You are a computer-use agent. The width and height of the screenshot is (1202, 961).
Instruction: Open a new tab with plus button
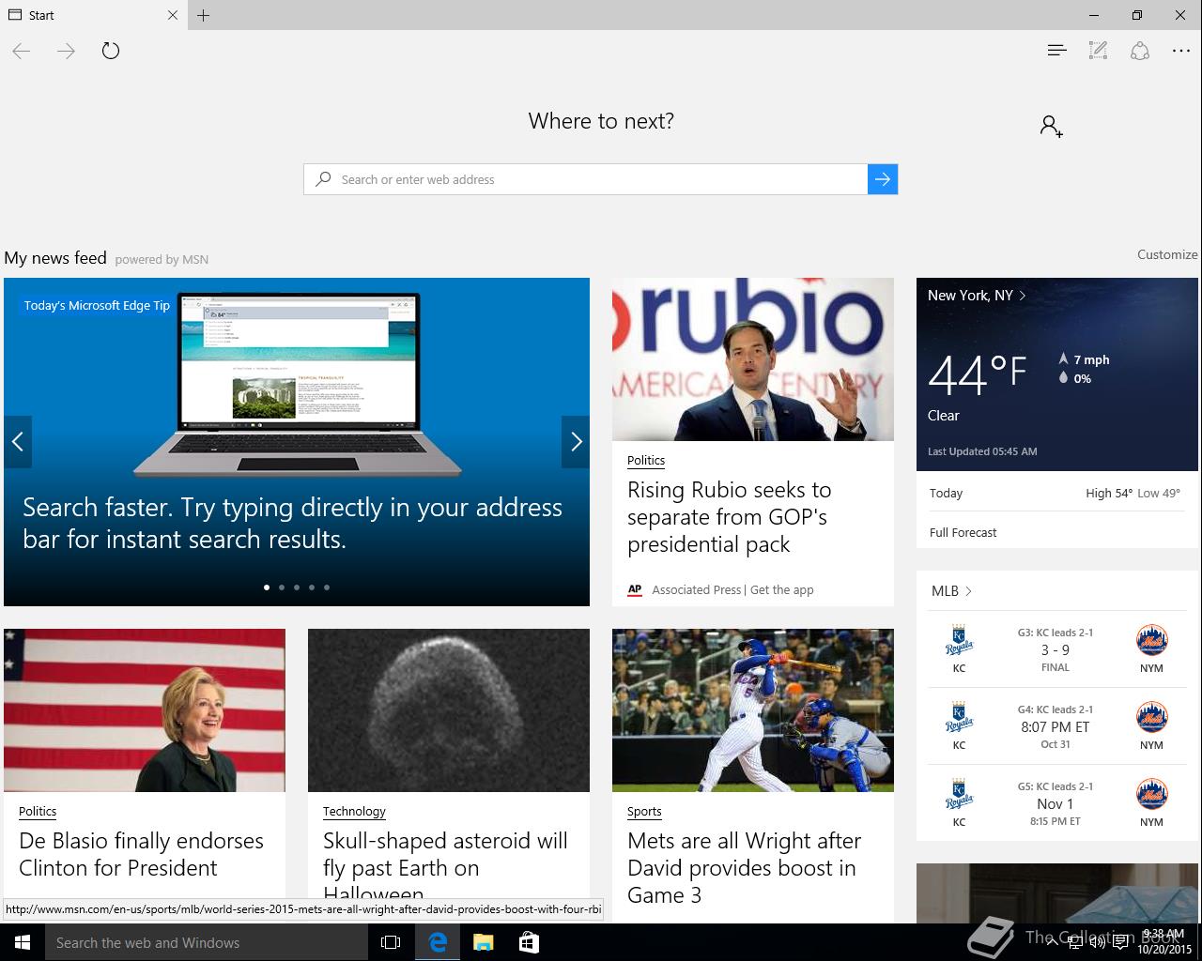pos(204,15)
